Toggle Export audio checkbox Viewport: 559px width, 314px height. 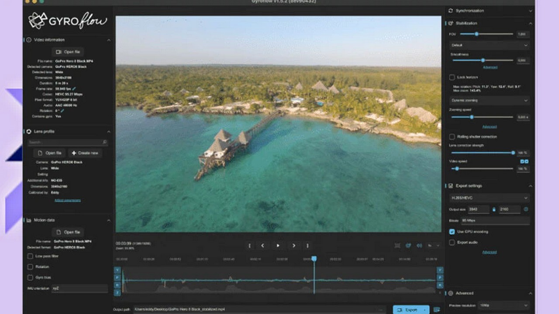[x=452, y=242]
